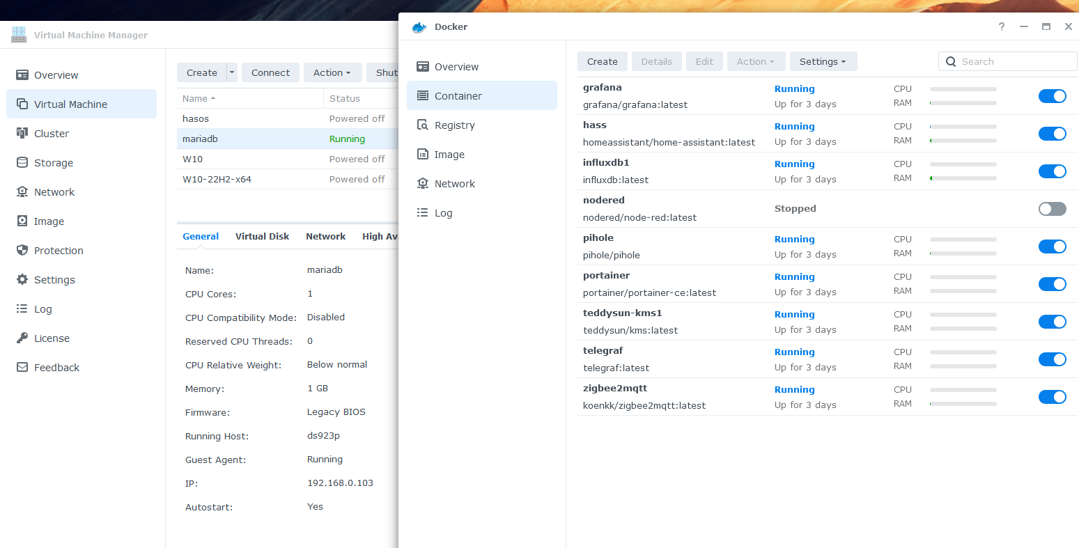The width and height of the screenshot is (1079, 548).
Task: Open the Action dropdown in Virtual Machine Manager
Action: click(332, 72)
